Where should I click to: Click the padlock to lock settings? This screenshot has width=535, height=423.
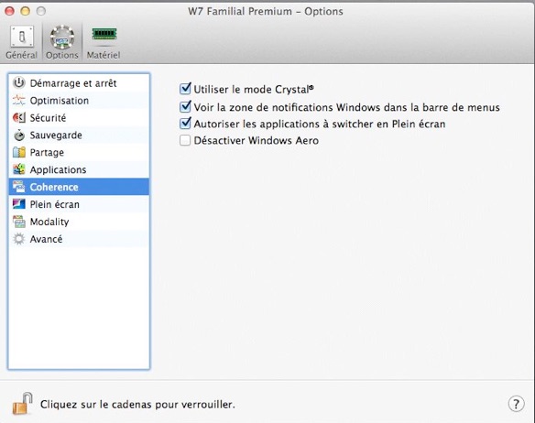coord(23,404)
